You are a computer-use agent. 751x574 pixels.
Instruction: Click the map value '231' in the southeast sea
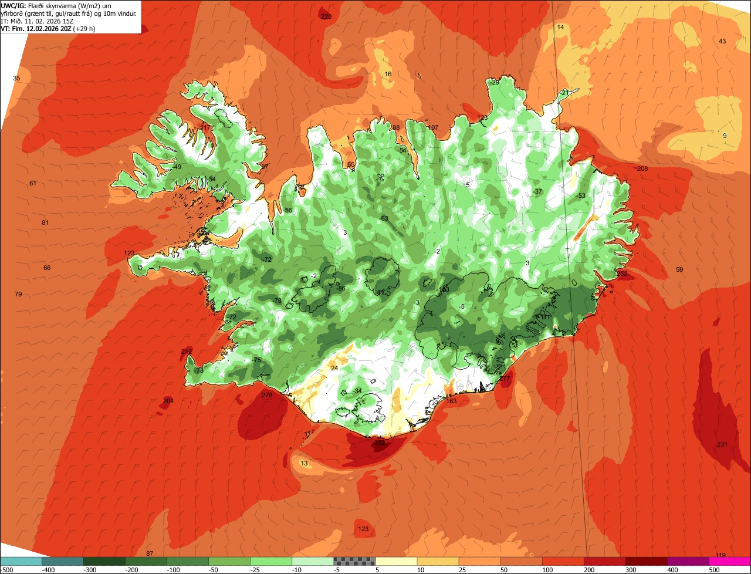(x=722, y=444)
